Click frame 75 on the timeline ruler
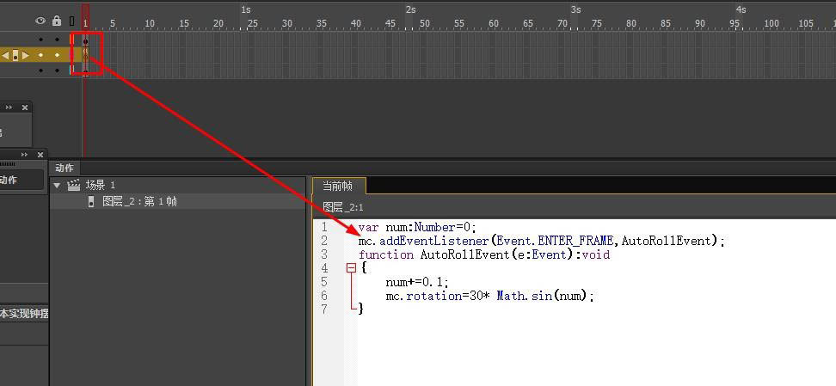This screenshot has width=836, height=386. click(597, 23)
